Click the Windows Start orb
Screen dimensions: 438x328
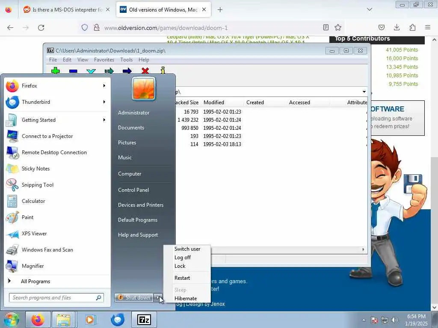click(11, 319)
